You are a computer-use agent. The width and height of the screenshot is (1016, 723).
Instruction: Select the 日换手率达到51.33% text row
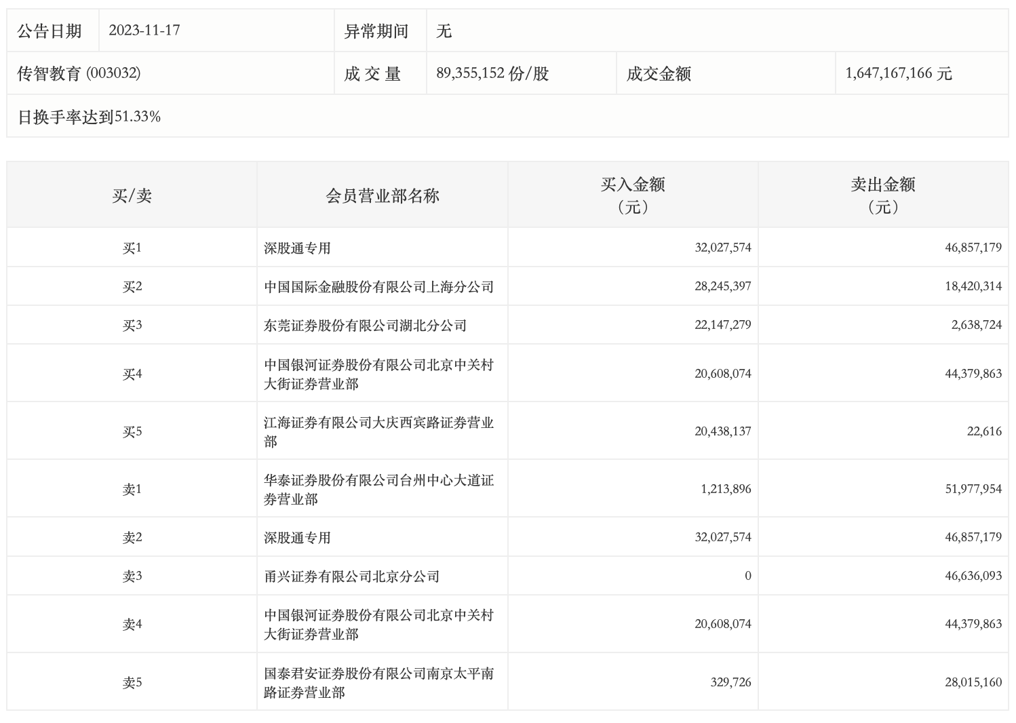click(x=89, y=117)
